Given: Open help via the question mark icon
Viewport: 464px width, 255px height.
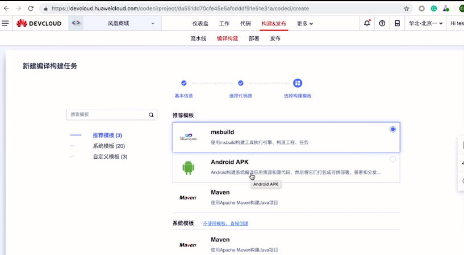Looking at the screenshot, I should tap(382, 23).
